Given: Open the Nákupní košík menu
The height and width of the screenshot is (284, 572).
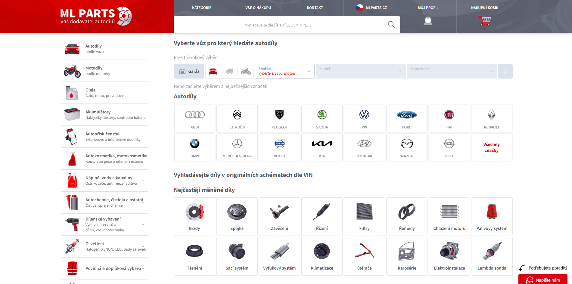Looking at the screenshot, I should tap(485, 8).
